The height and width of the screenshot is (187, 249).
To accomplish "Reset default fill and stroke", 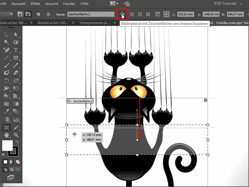I will [x=3, y=155].
